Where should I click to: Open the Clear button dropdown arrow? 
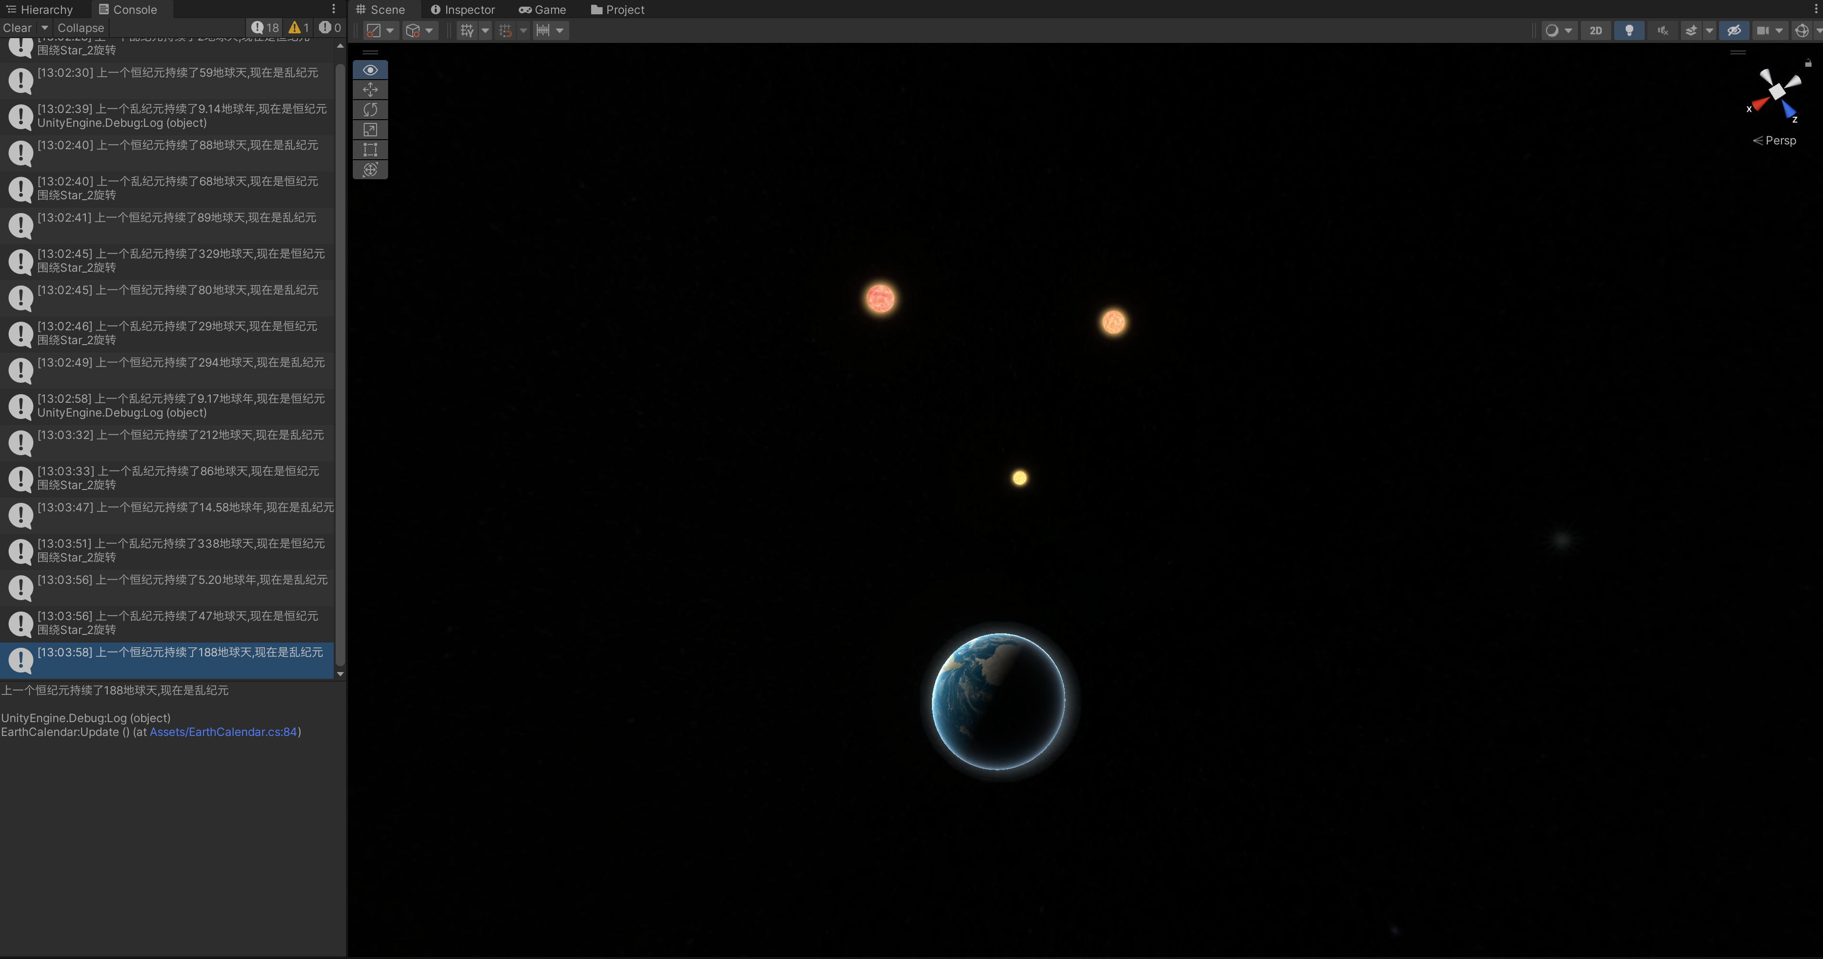coord(45,28)
